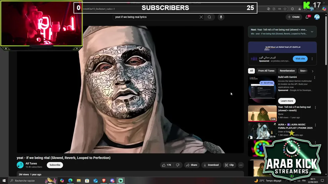Open Microsoft Edge from taskbar

70,181
